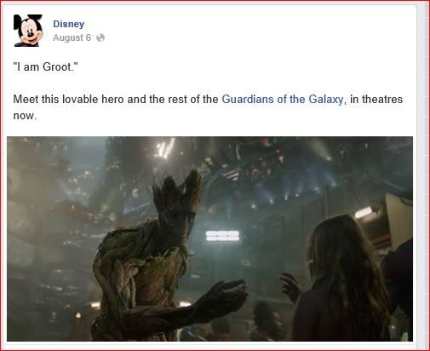Click the words "Meet this lovable hero"

click(x=68, y=100)
